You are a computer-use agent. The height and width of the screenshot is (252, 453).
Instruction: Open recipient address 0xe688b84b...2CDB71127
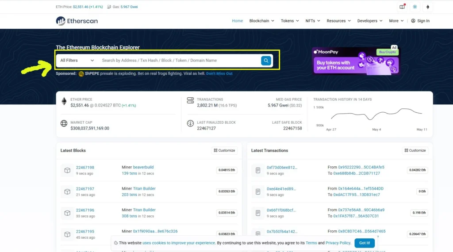(x=357, y=173)
